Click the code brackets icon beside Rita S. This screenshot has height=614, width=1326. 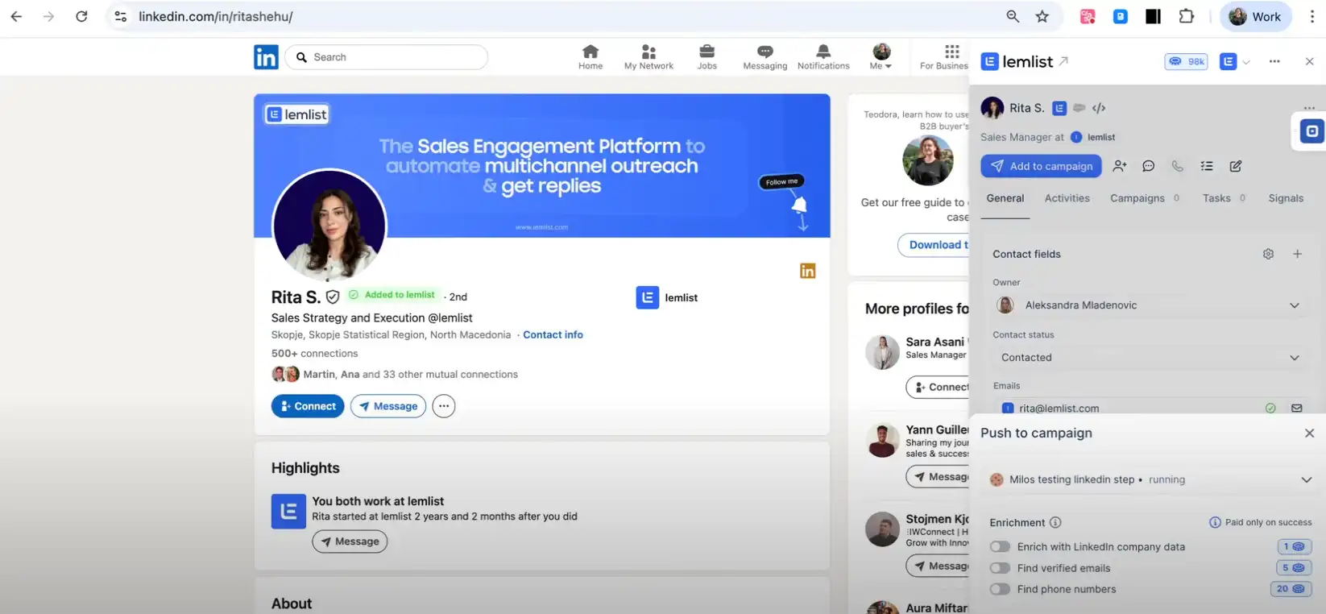pyautogui.click(x=1099, y=108)
